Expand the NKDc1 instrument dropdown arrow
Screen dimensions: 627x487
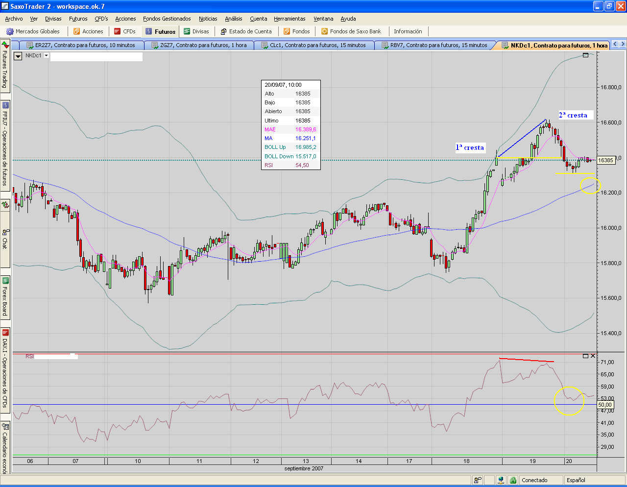click(47, 56)
